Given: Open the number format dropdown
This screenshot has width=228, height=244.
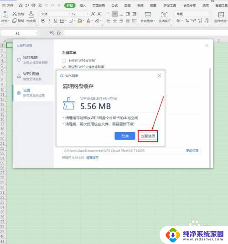Looking at the screenshot, I should click(x=208, y=14).
